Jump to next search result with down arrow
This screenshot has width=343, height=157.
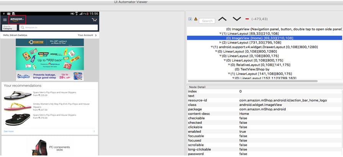(236, 19)
